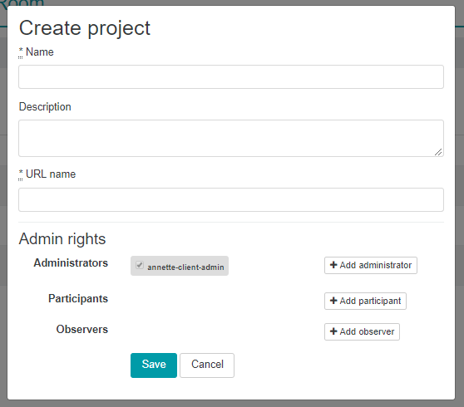Select the annette-client-admin administrator tag label

coord(185,267)
